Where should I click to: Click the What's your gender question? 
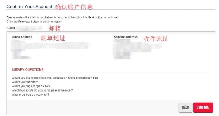[x=25, y=82]
